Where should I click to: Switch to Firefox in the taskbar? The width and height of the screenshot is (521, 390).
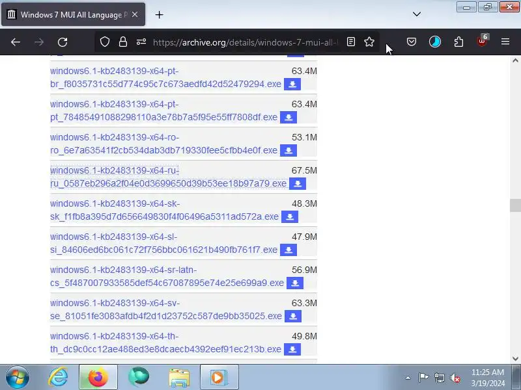[98, 378]
